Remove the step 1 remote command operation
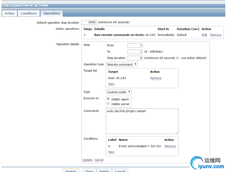The image size is (226, 172). tap(216, 35)
